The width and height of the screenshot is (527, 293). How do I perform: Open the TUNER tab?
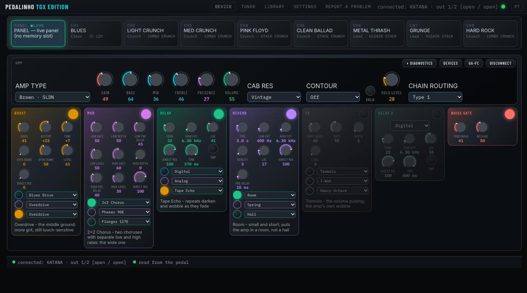248,7
